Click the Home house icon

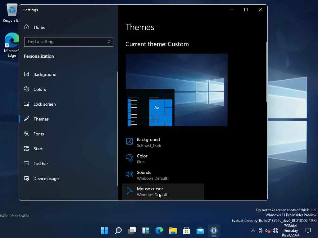[x=27, y=27]
